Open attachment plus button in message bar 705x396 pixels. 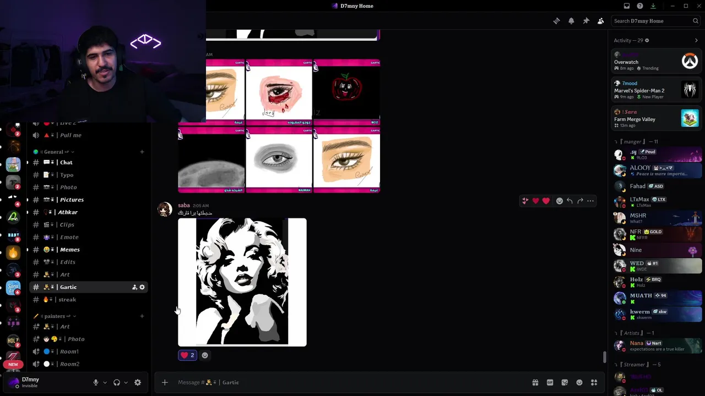[165, 382]
